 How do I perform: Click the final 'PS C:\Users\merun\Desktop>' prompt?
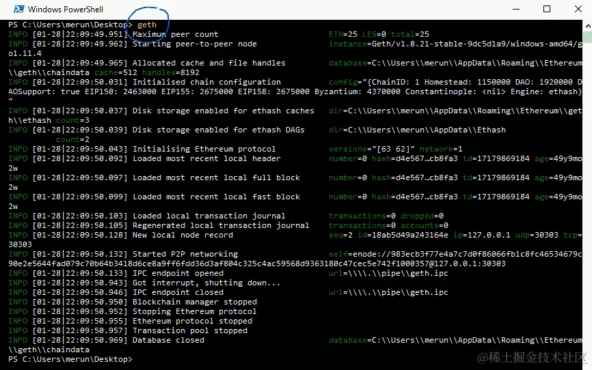(70, 360)
